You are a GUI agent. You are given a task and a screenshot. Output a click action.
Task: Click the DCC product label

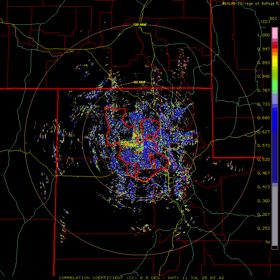(x=273, y=19)
